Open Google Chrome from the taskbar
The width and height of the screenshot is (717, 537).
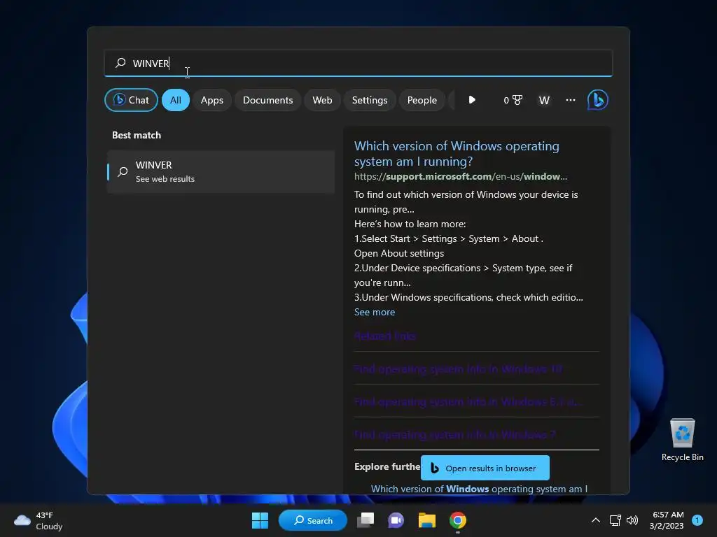point(458,520)
